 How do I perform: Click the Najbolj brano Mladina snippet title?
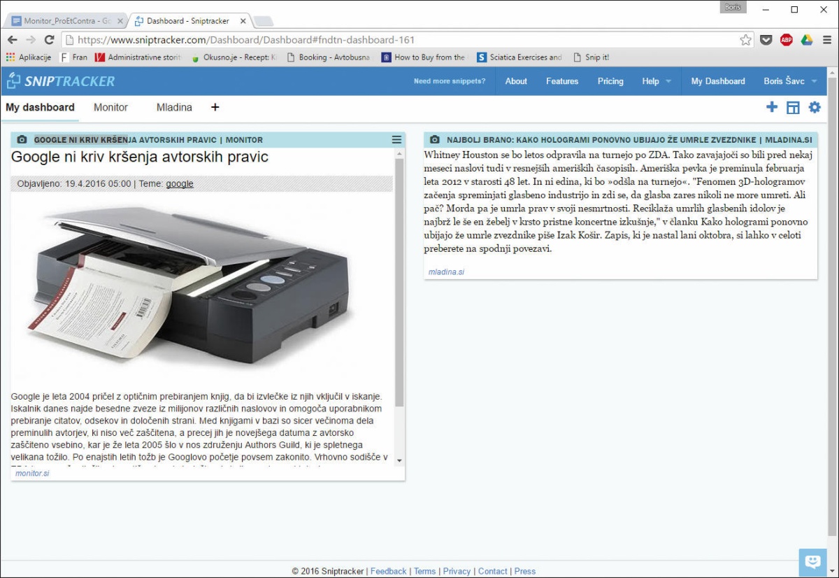pos(629,140)
